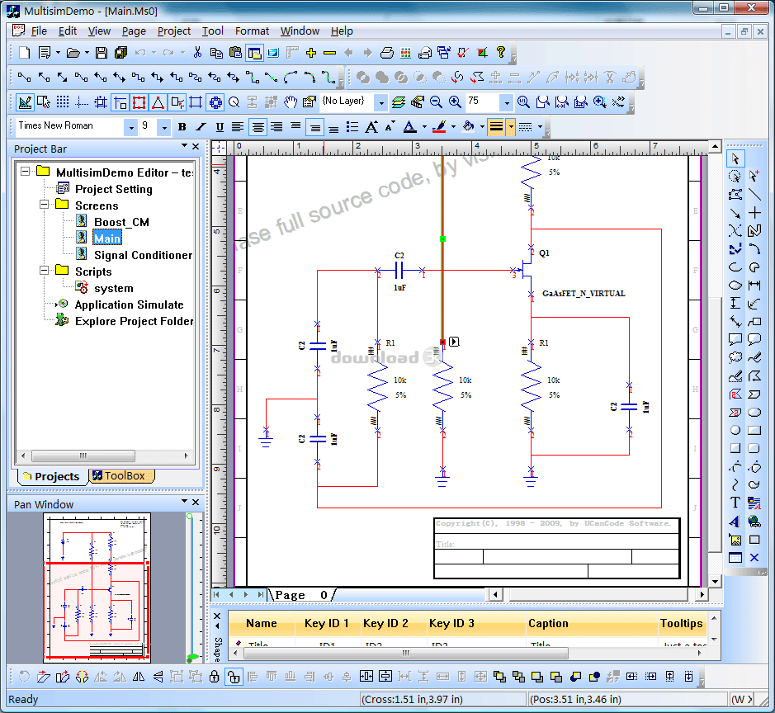Click the globe icon in right palette
775x713 pixels.
[754, 522]
